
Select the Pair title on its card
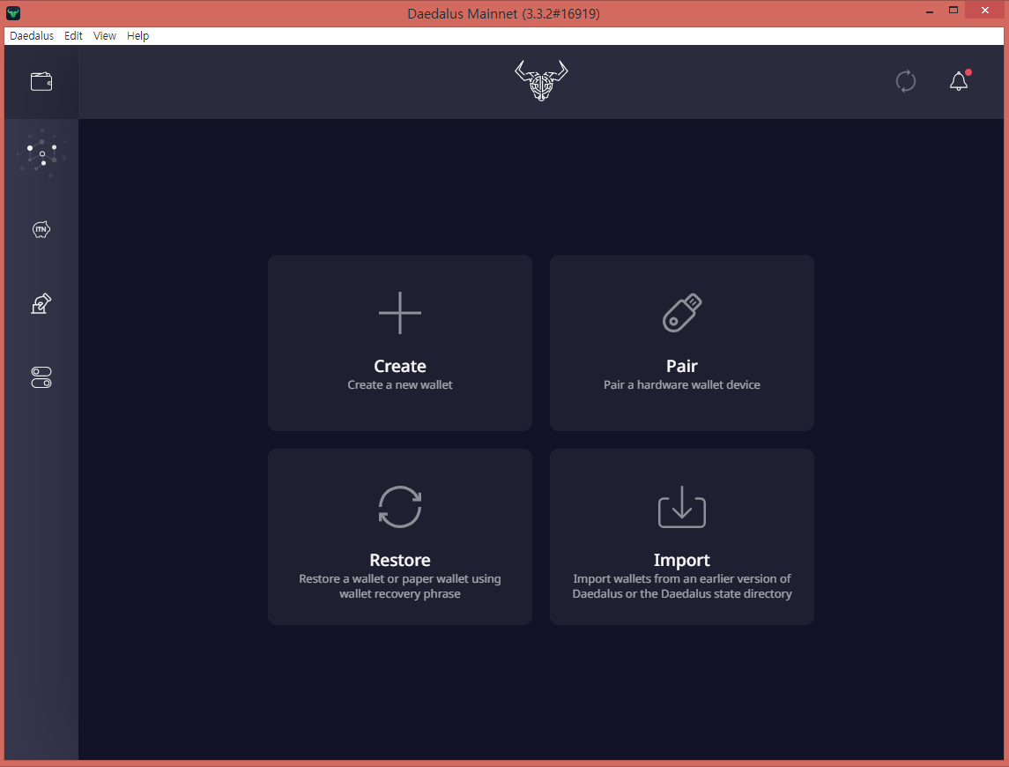coord(682,366)
